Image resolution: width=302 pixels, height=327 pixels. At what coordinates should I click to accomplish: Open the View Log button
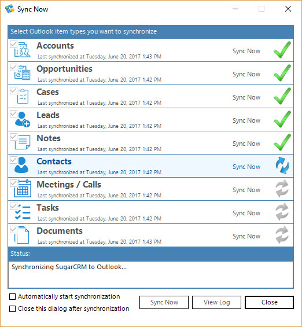[216, 302]
